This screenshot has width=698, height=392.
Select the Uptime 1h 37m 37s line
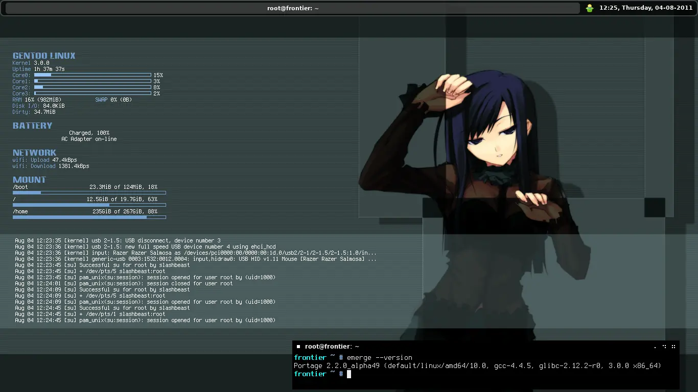[x=39, y=69]
